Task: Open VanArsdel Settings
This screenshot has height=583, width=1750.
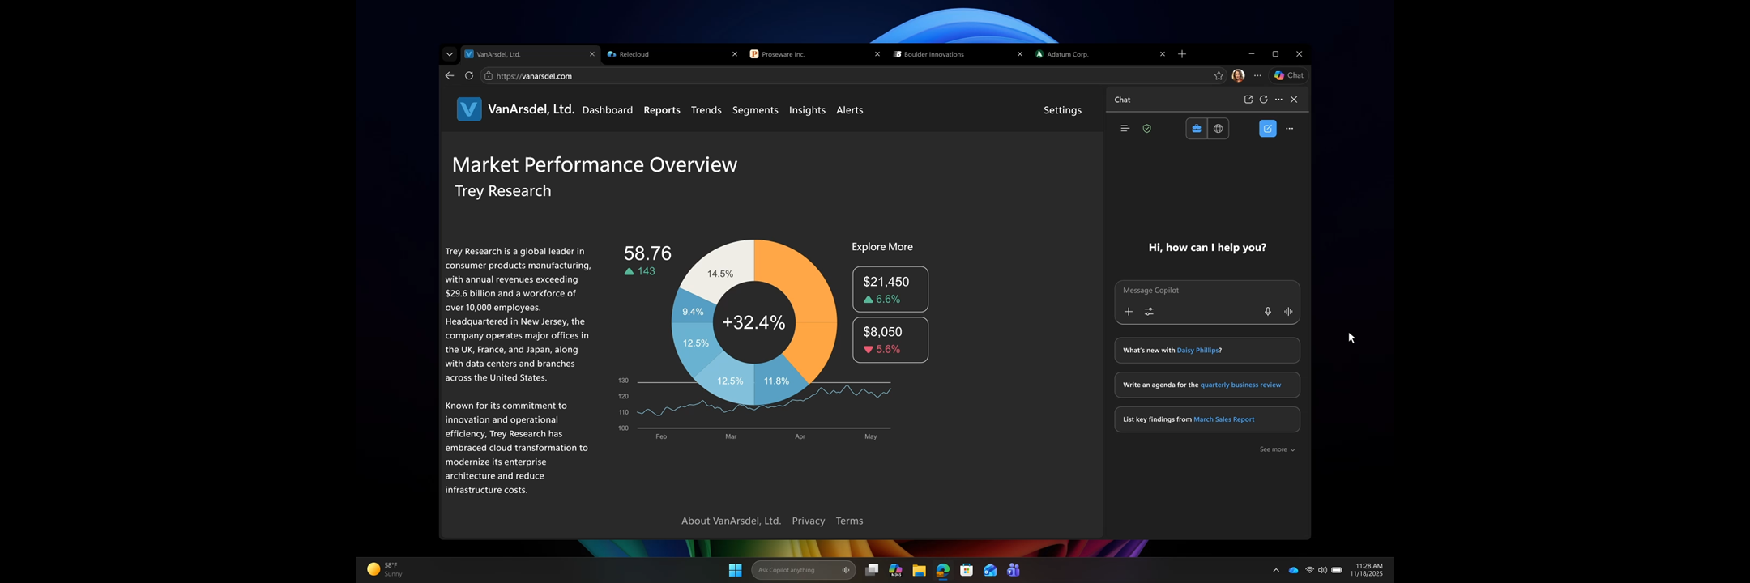Action: [1062, 110]
